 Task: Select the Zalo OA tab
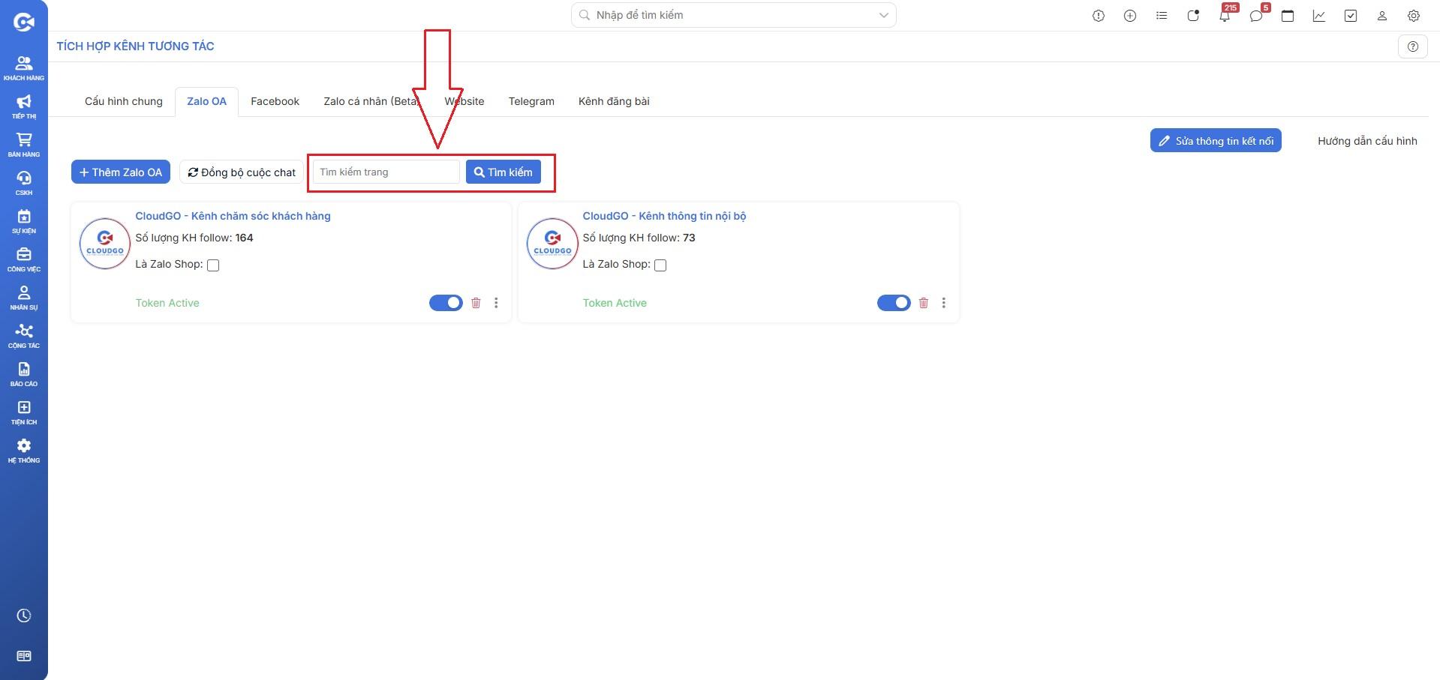click(x=206, y=101)
